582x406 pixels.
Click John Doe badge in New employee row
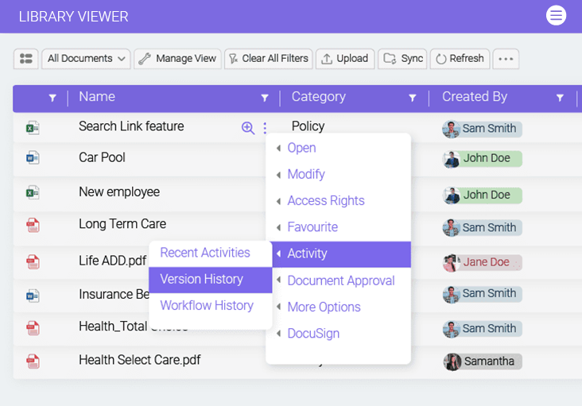click(x=482, y=195)
